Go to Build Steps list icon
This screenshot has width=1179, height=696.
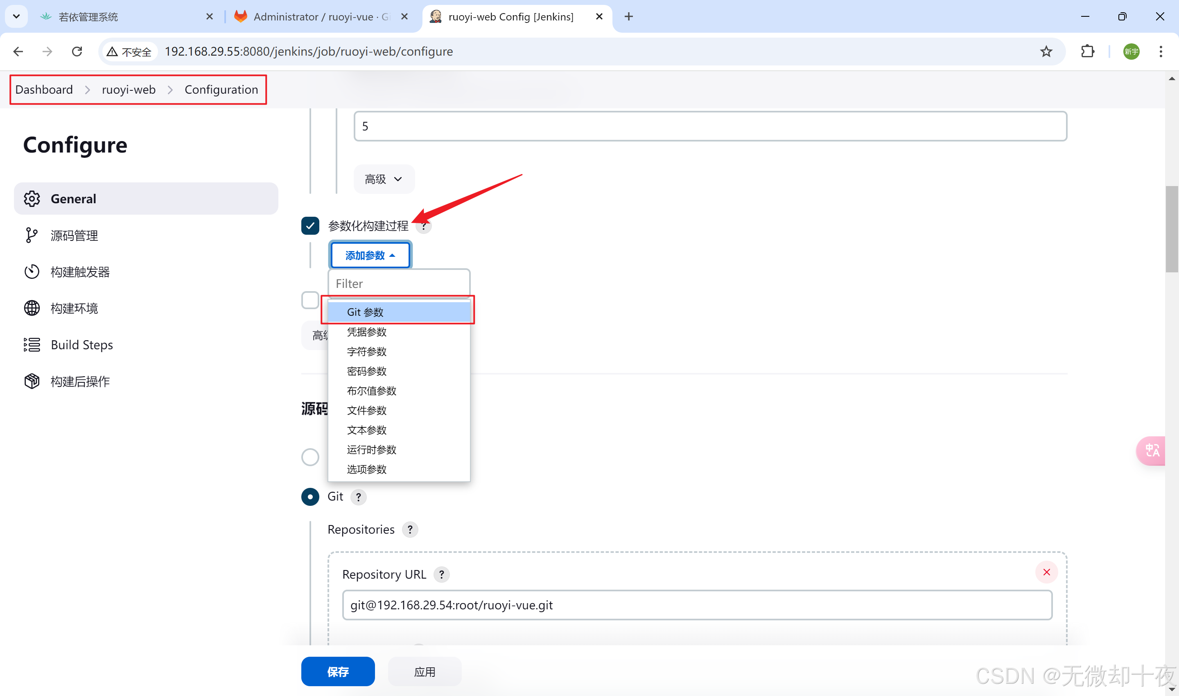click(32, 345)
